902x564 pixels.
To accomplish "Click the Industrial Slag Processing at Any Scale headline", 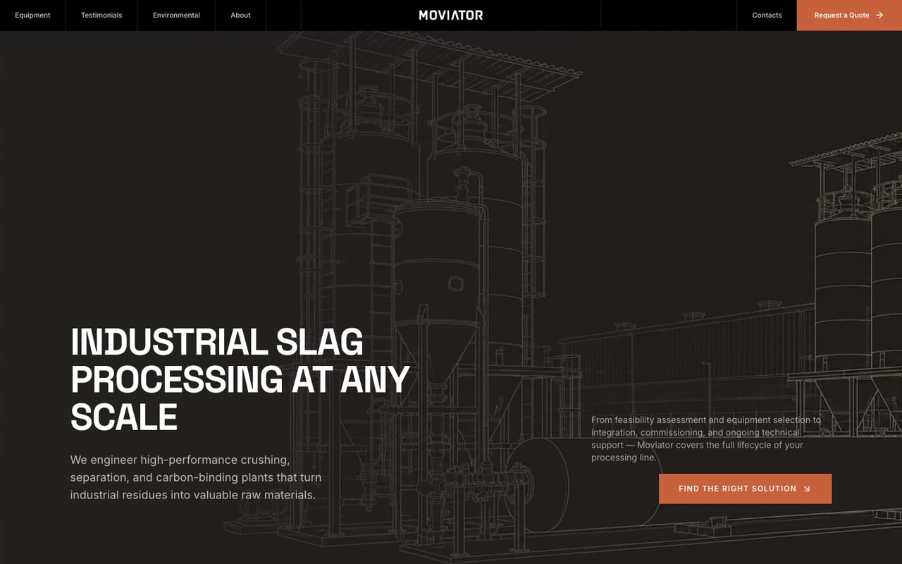I will click(x=240, y=379).
